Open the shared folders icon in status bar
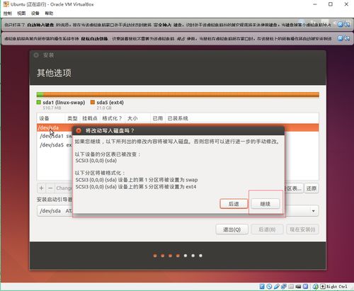The height and width of the screenshot is (291, 354). (291, 287)
